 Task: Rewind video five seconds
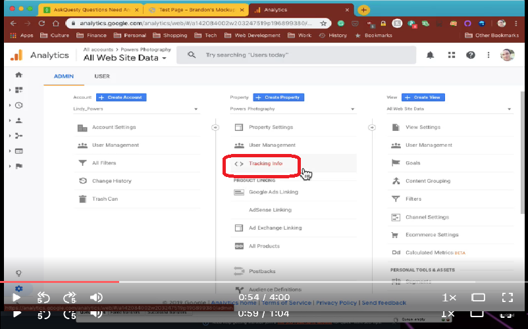coord(43,297)
